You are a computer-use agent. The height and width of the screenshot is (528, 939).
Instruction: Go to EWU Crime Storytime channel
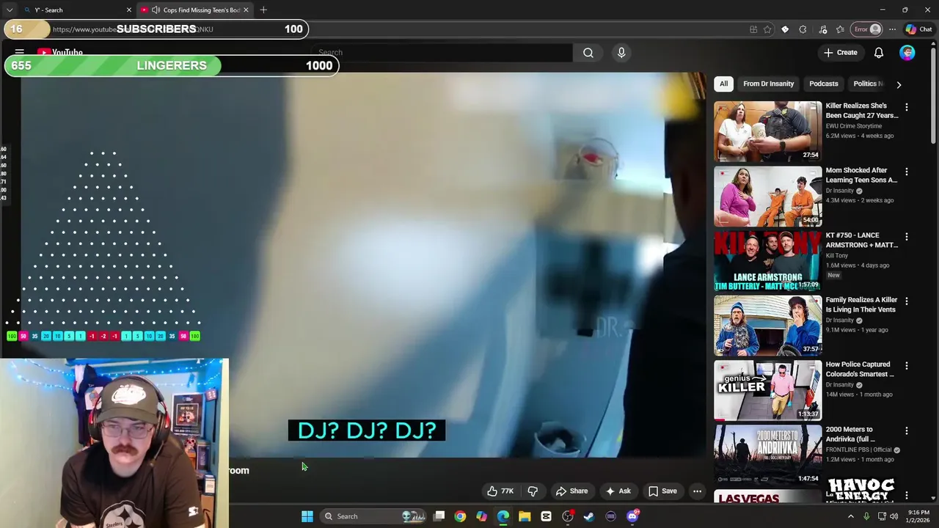[854, 126]
